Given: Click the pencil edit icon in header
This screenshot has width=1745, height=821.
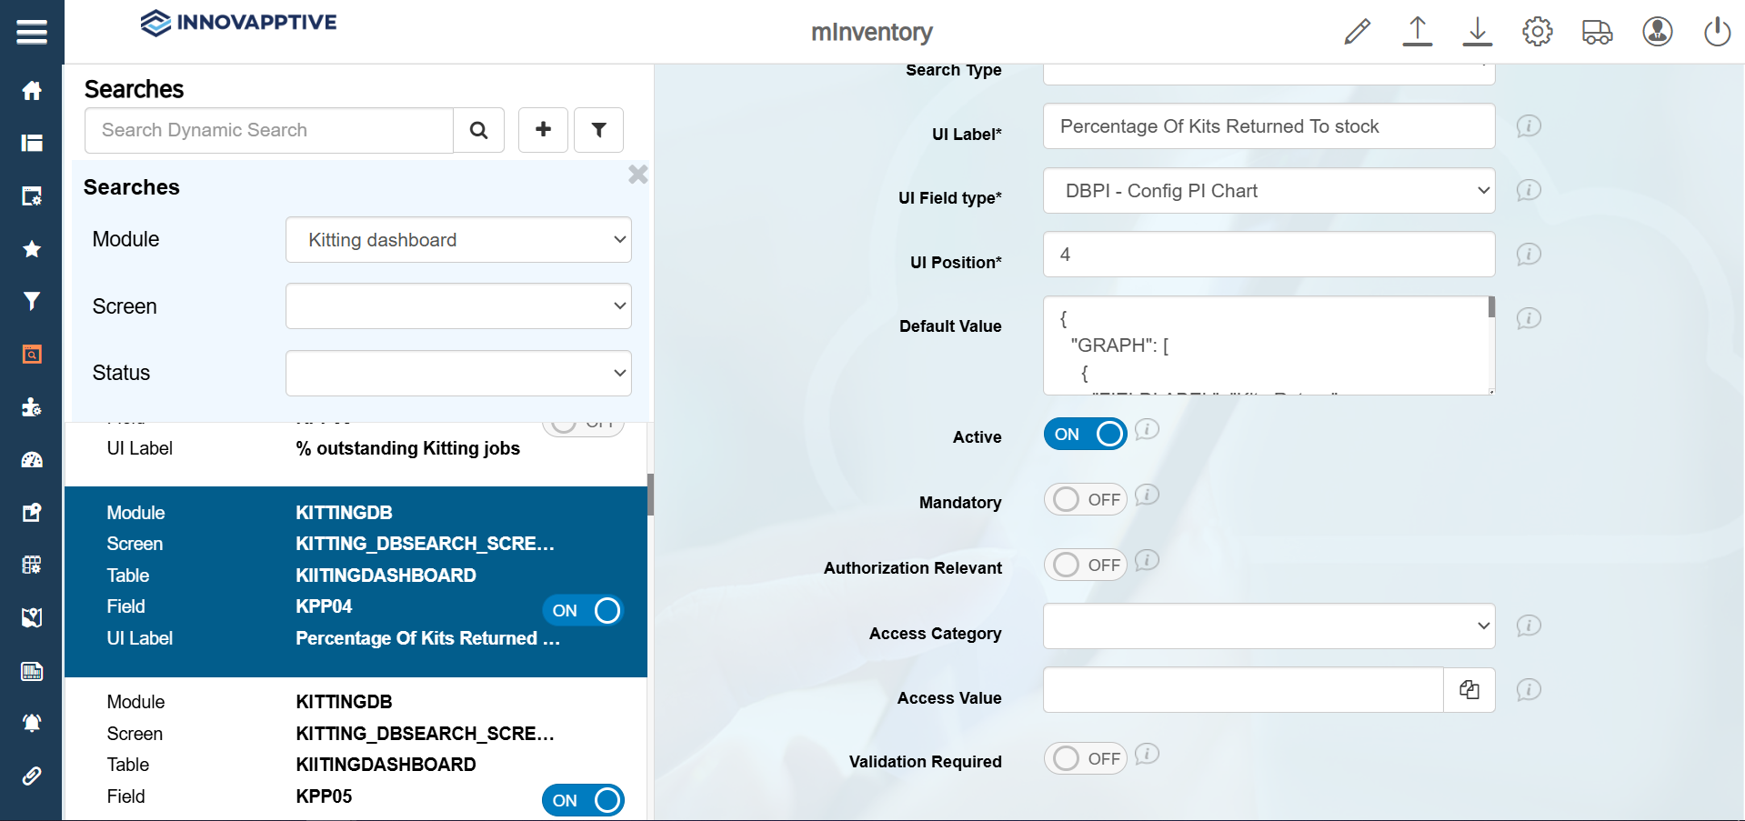Looking at the screenshot, I should pyautogui.click(x=1357, y=32).
